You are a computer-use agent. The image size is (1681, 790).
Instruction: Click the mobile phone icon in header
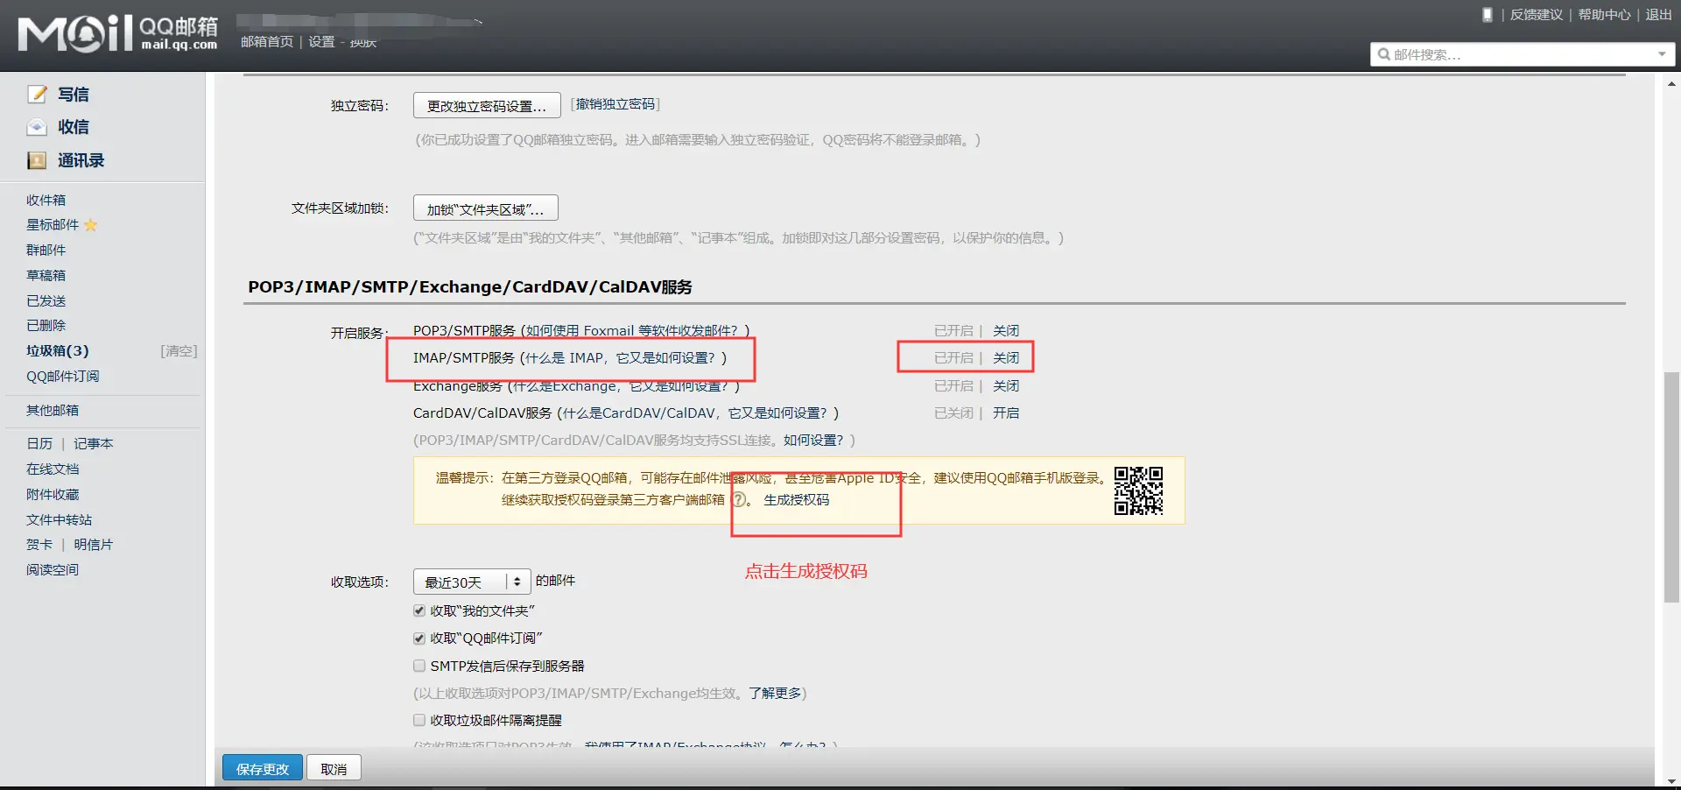1487,14
